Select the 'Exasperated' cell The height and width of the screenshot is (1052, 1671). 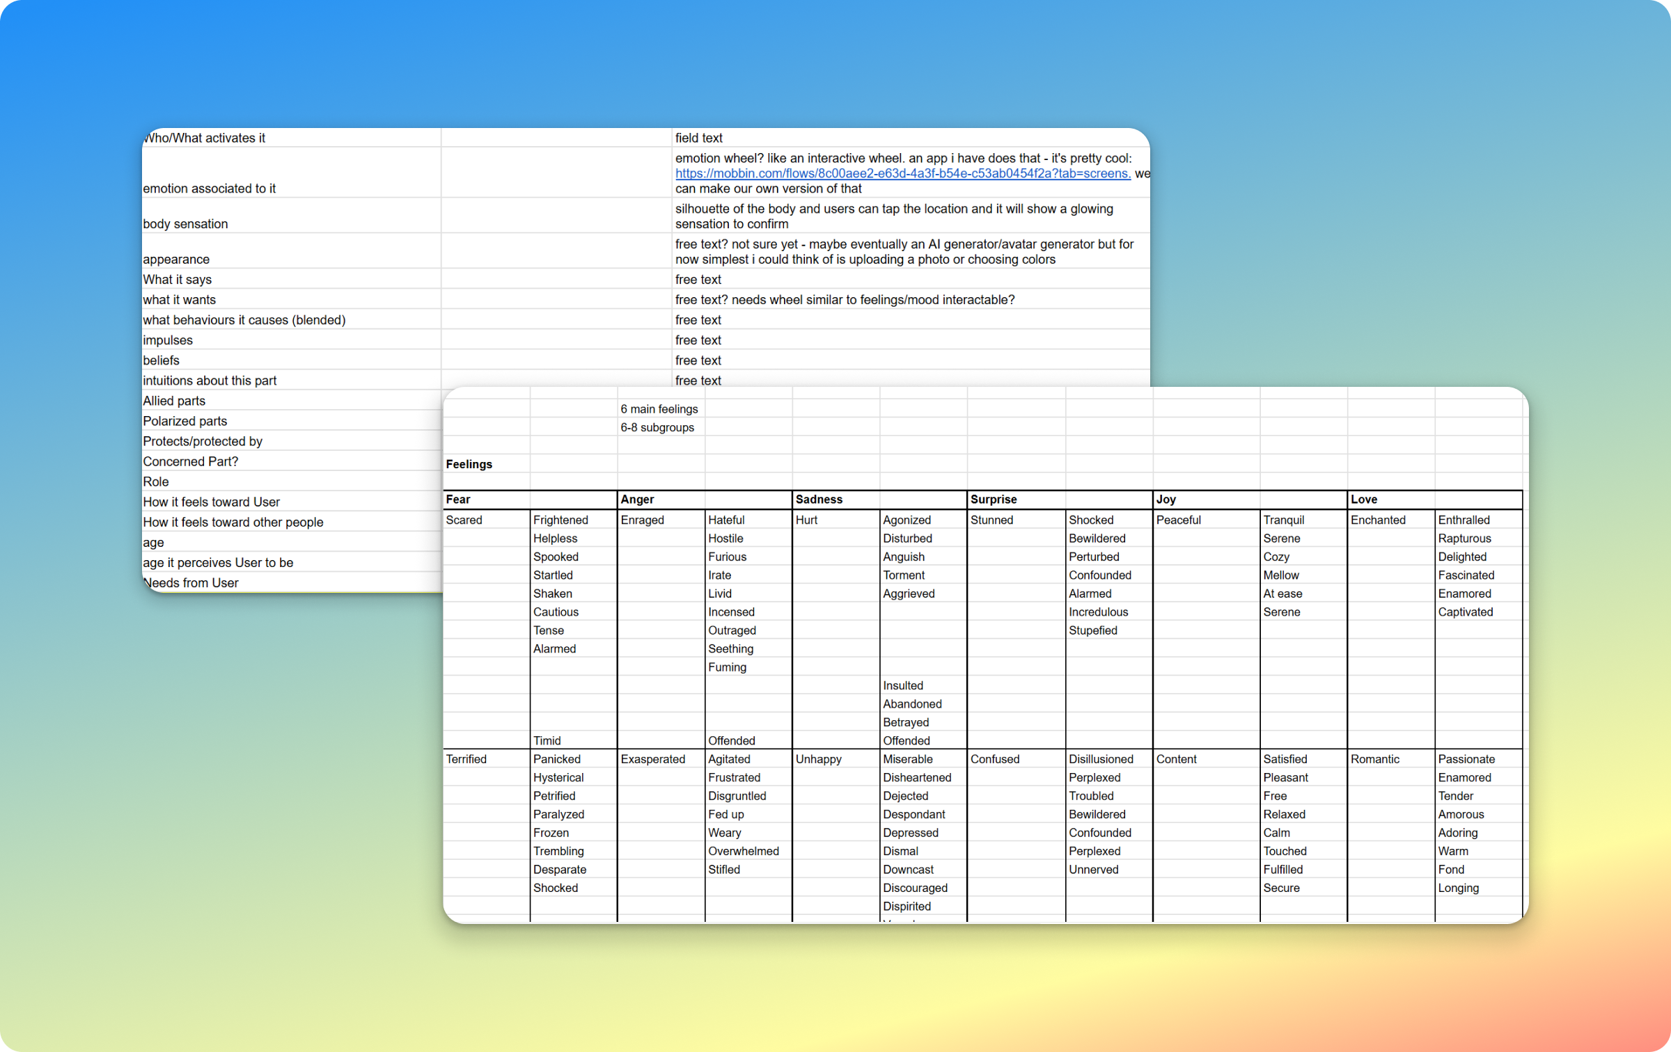(x=652, y=759)
